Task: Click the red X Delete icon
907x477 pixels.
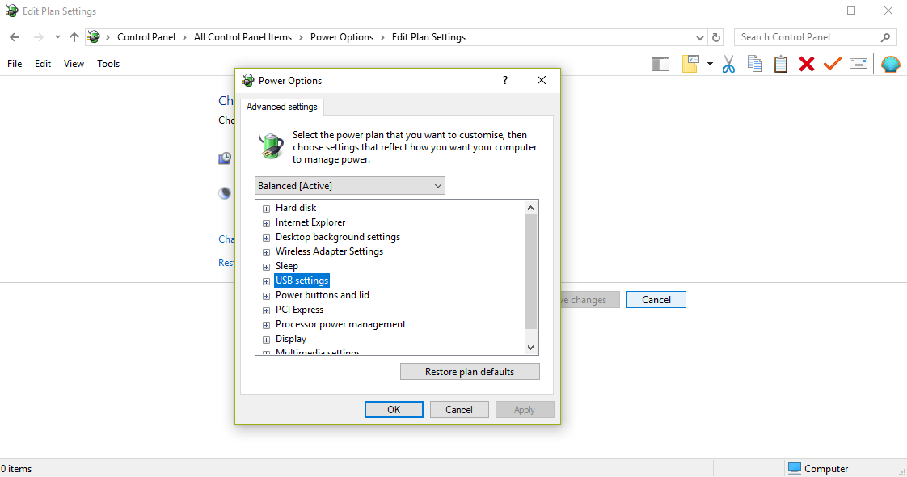Action: coord(806,64)
